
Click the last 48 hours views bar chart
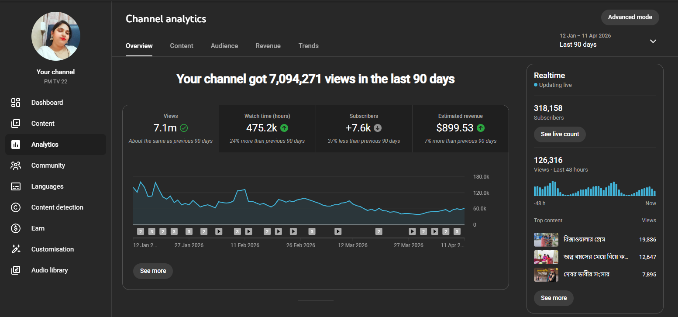pyautogui.click(x=595, y=189)
